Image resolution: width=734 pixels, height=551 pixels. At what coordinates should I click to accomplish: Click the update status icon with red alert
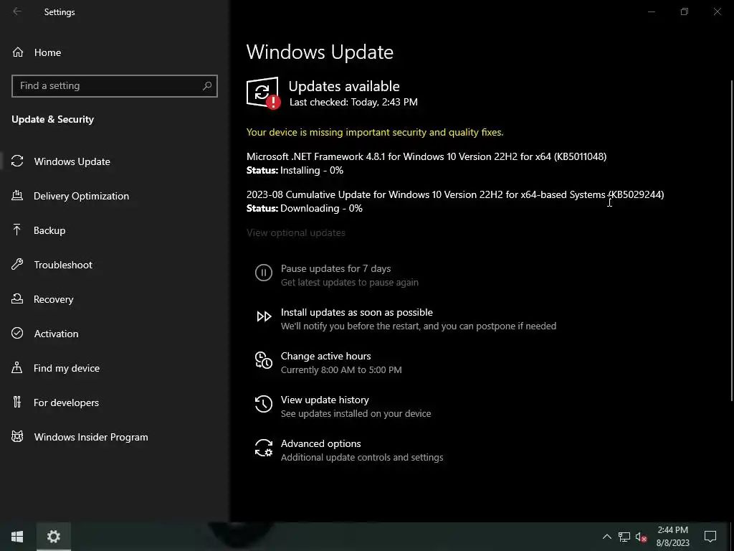pos(263,93)
